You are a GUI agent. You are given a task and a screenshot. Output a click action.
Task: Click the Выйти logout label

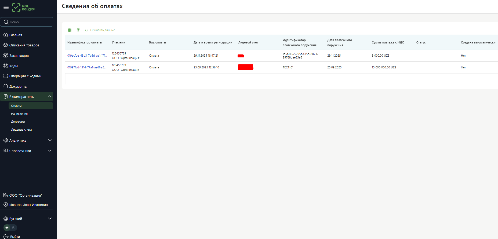pos(15,237)
